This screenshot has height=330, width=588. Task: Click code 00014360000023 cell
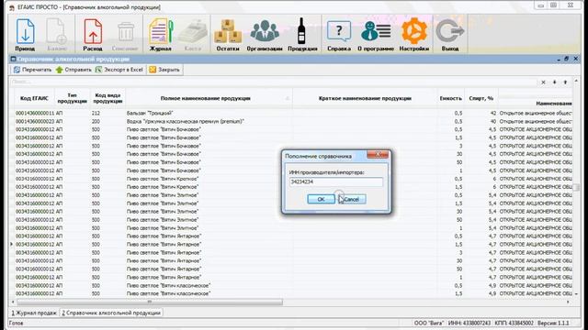tap(35, 121)
